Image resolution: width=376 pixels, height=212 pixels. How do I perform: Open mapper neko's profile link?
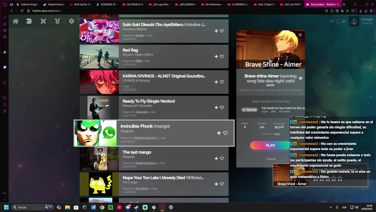277,134
